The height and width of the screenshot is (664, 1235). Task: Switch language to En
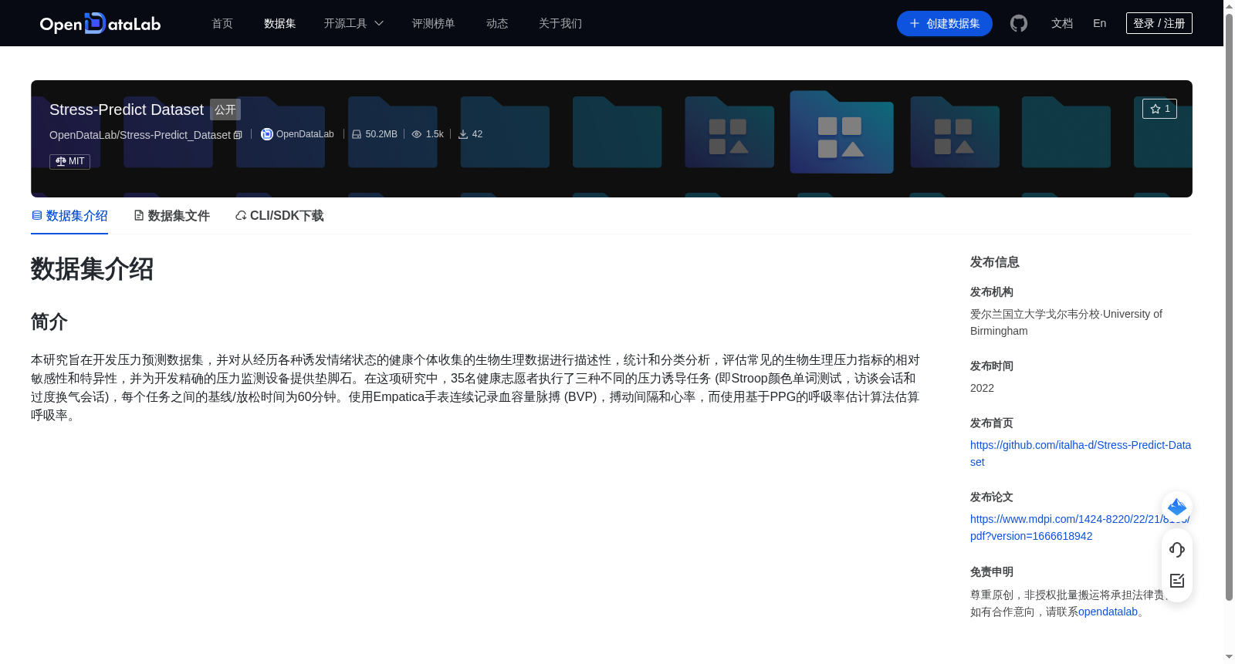point(1099,23)
